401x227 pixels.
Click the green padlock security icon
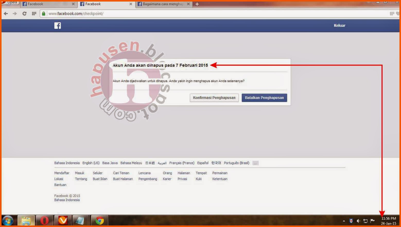(44, 14)
